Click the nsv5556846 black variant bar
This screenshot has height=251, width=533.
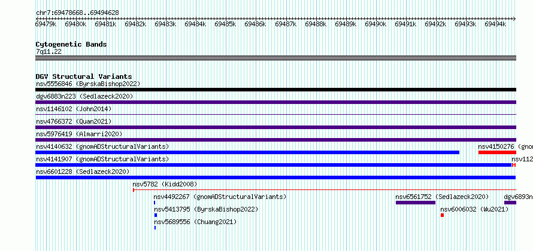[275, 90]
